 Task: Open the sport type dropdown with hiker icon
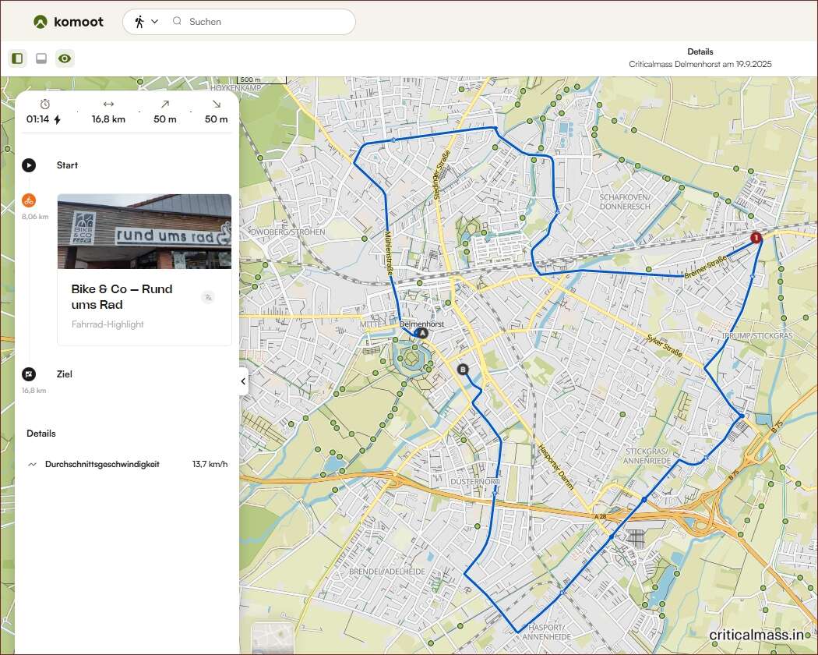tap(146, 22)
